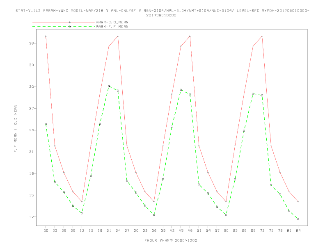Screen dimensions: 325x251
Task: Click x-axis forecast hour label 06
Action: (x=64, y=230)
